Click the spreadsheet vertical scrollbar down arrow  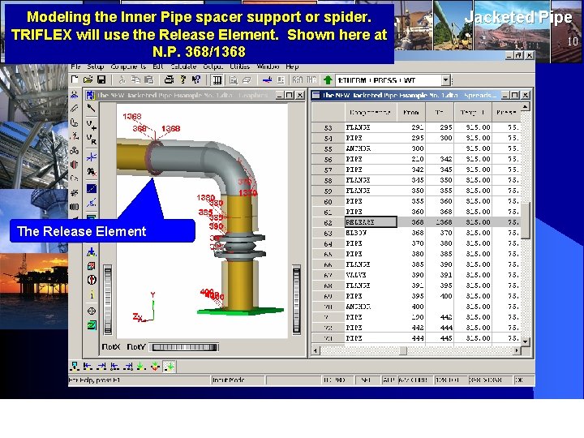(x=525, y=341)
